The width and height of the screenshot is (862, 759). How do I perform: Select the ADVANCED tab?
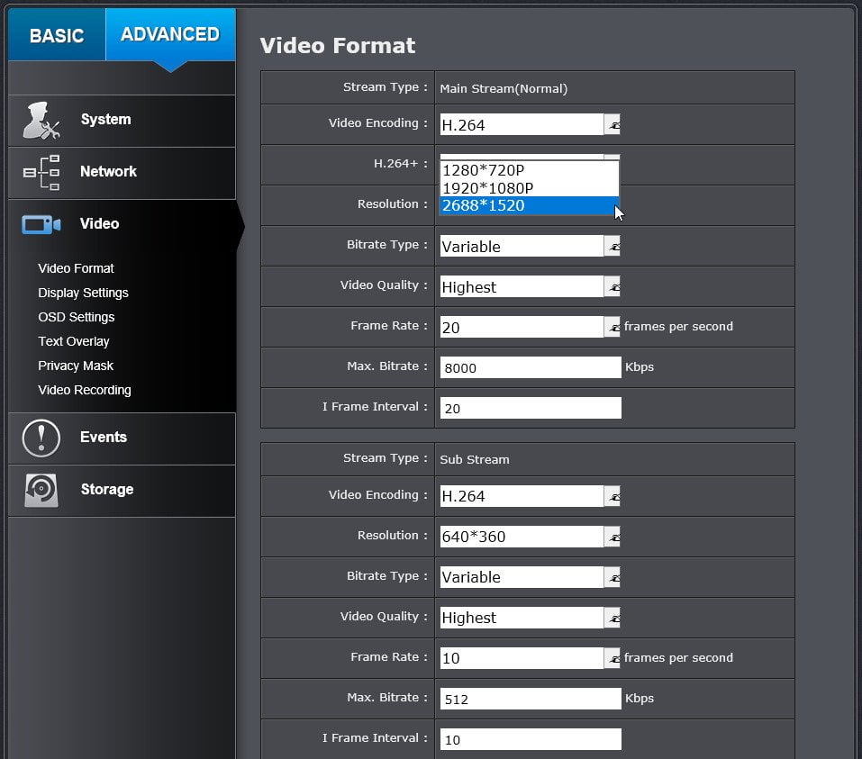click(170, 34)
